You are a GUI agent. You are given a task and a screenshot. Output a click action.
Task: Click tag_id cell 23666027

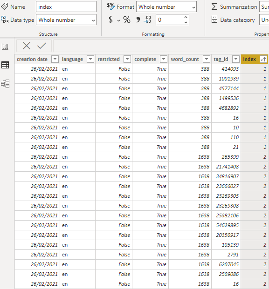[x=226, y=186]
